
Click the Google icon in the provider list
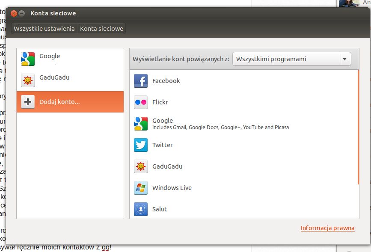(x=141, y=124)
